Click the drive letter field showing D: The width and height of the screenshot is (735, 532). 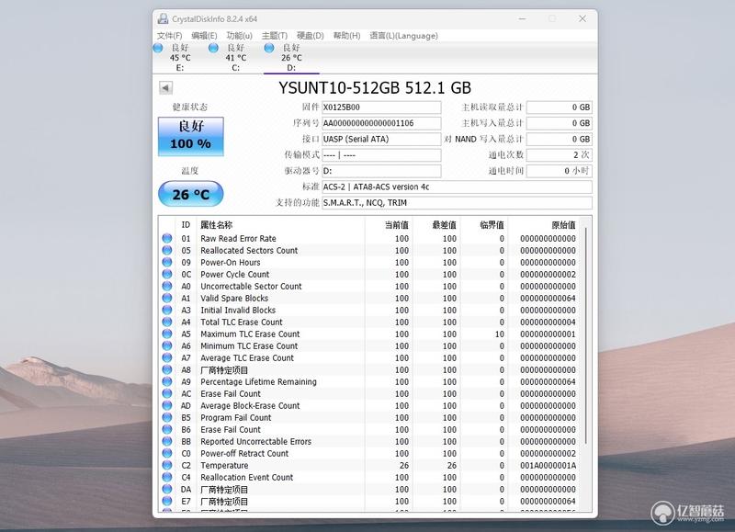pyautogui.click(x=381, y=171)
